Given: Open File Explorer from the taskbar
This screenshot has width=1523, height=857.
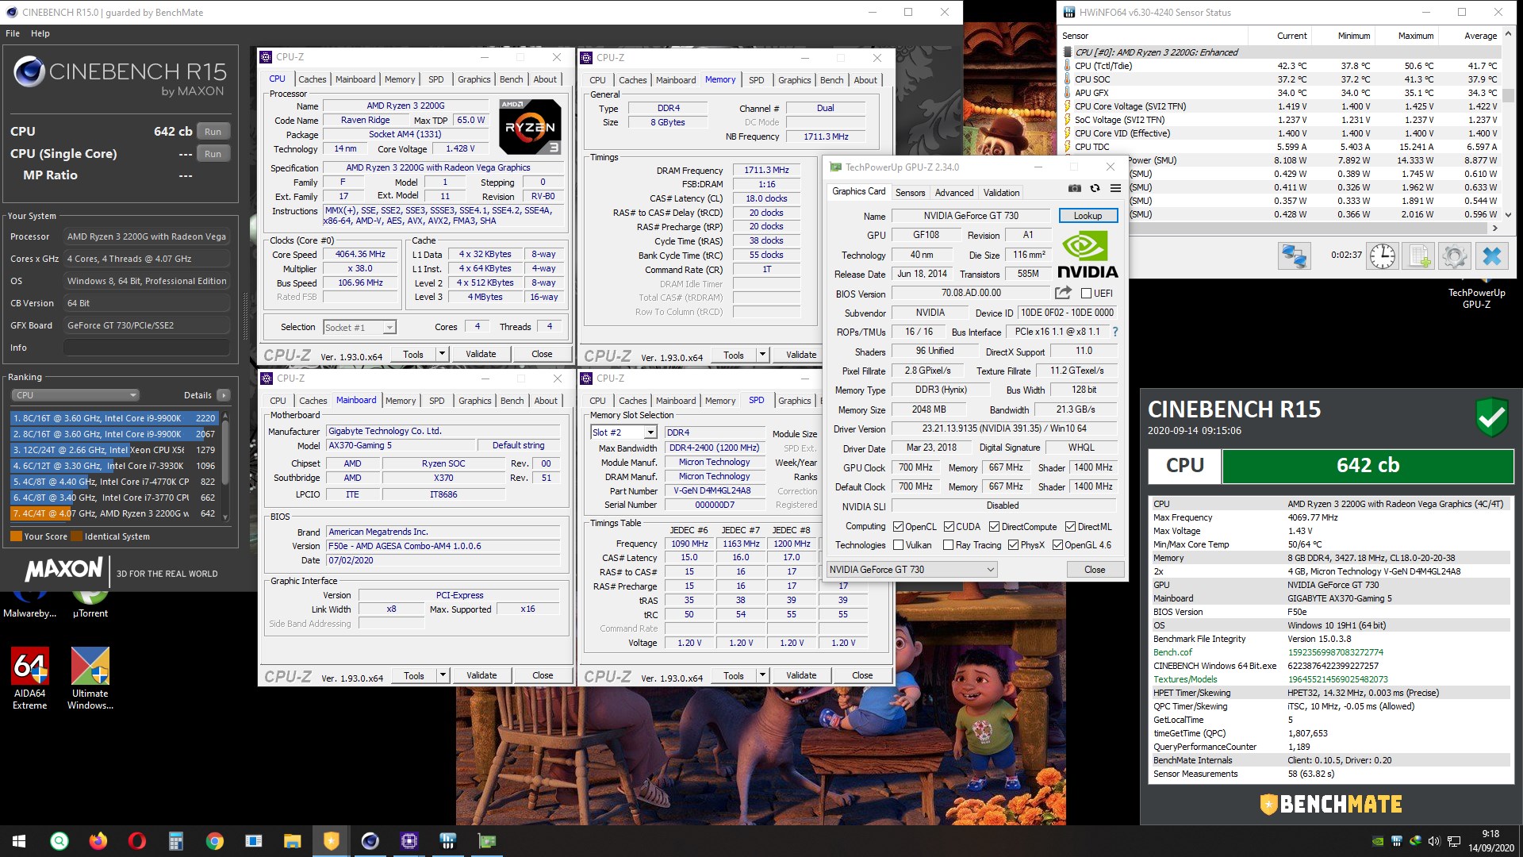Looking at the screenshot, I should 292,841.
